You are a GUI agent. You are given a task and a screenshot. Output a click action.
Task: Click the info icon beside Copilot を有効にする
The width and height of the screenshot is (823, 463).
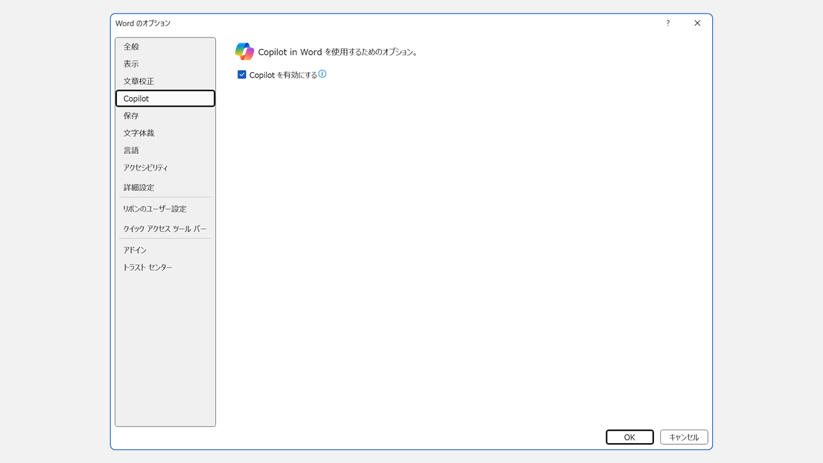(323, 74)
